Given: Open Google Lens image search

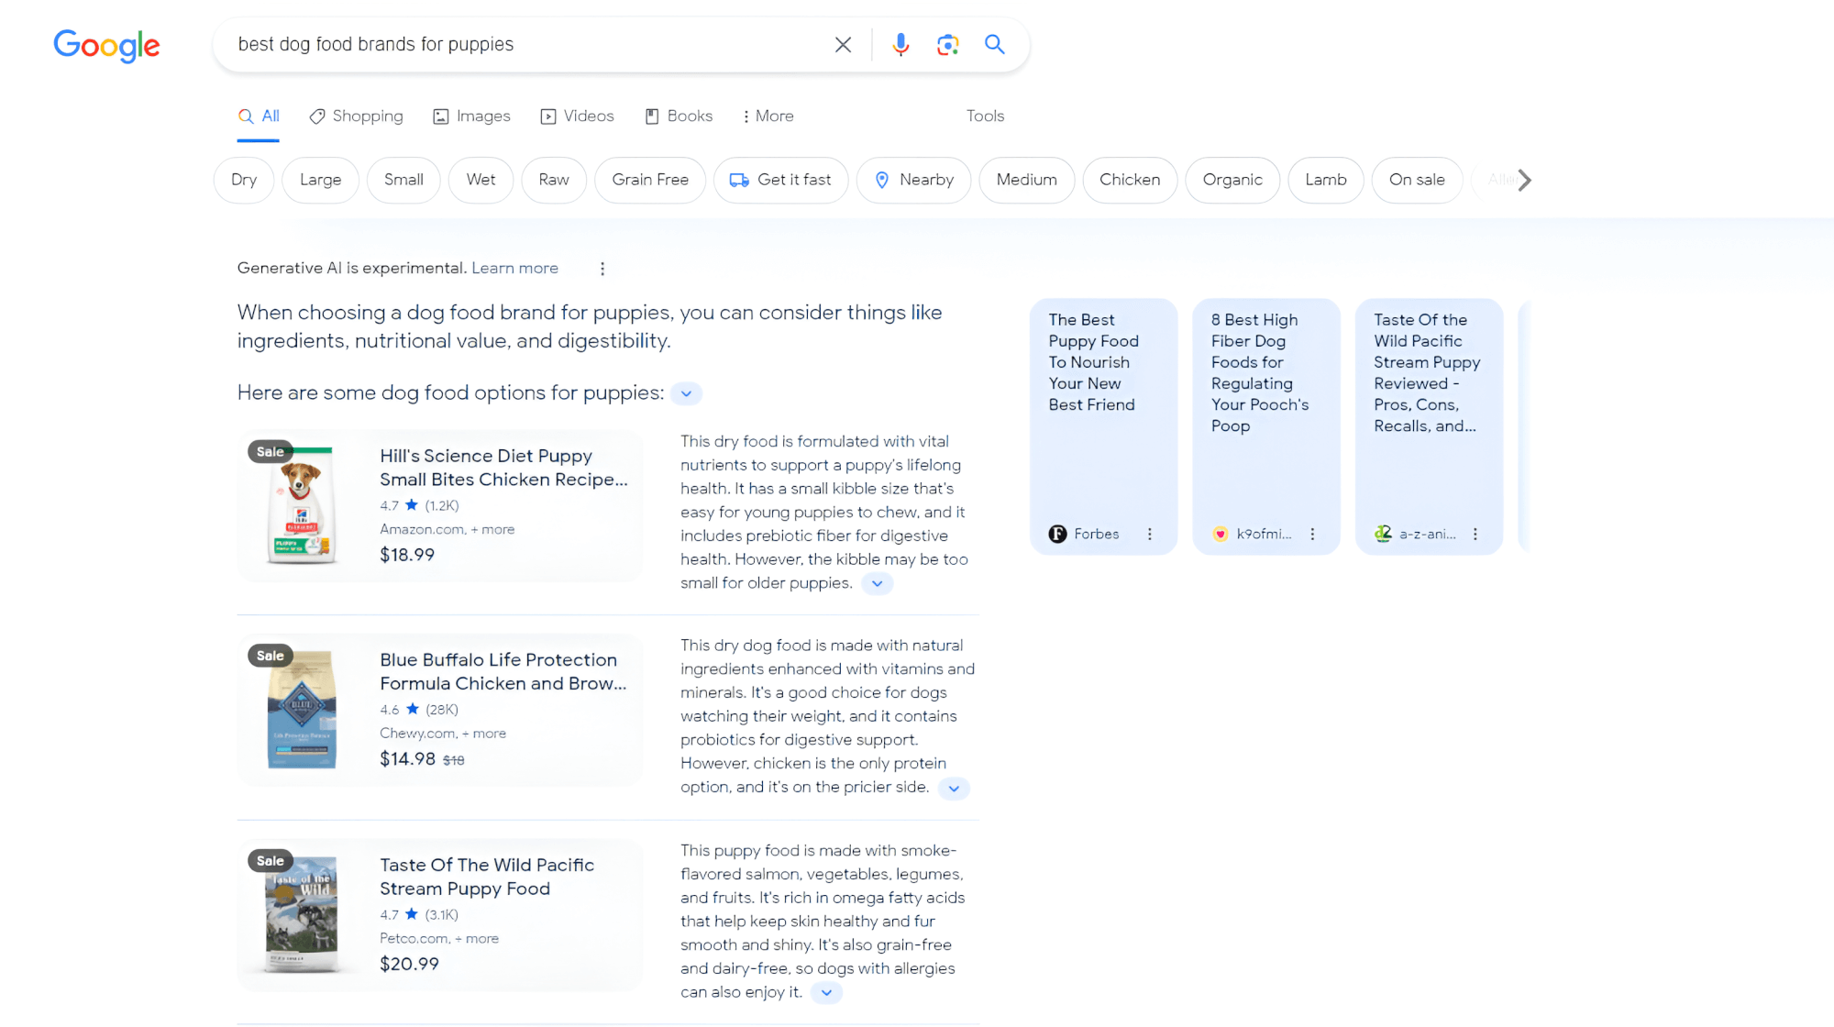Looking at the screenshot, I should [x=947, y=44].
